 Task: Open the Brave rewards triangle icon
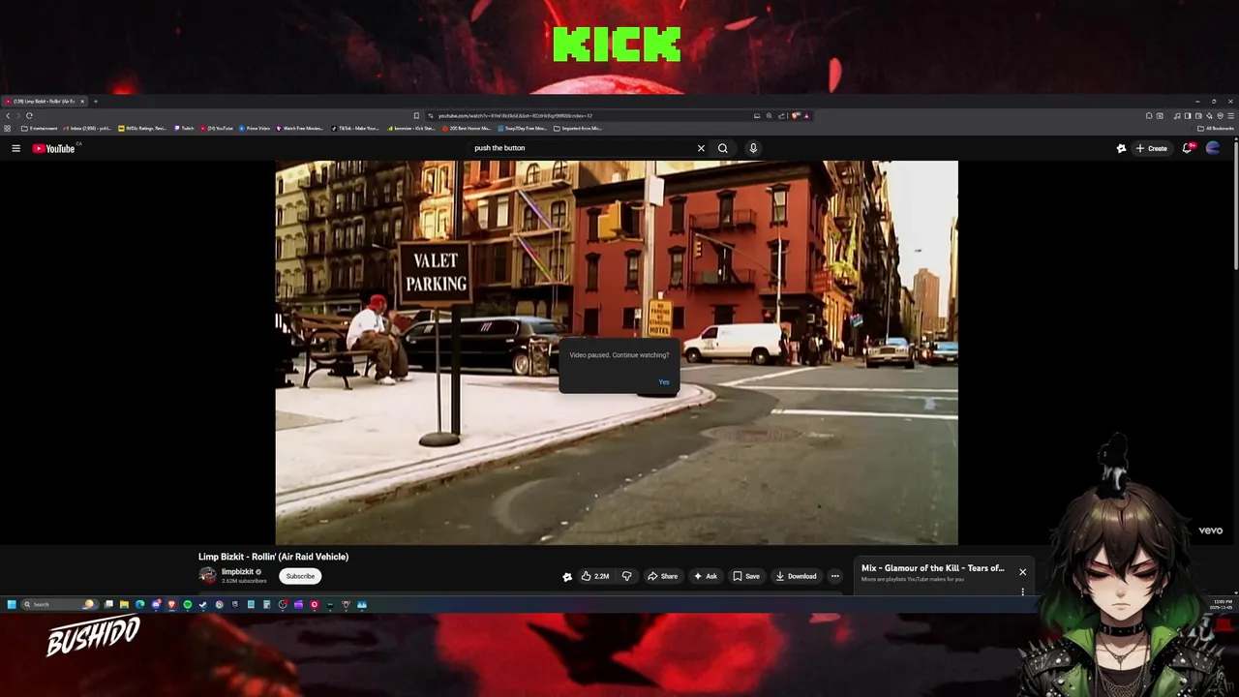(x=806, y=116)
